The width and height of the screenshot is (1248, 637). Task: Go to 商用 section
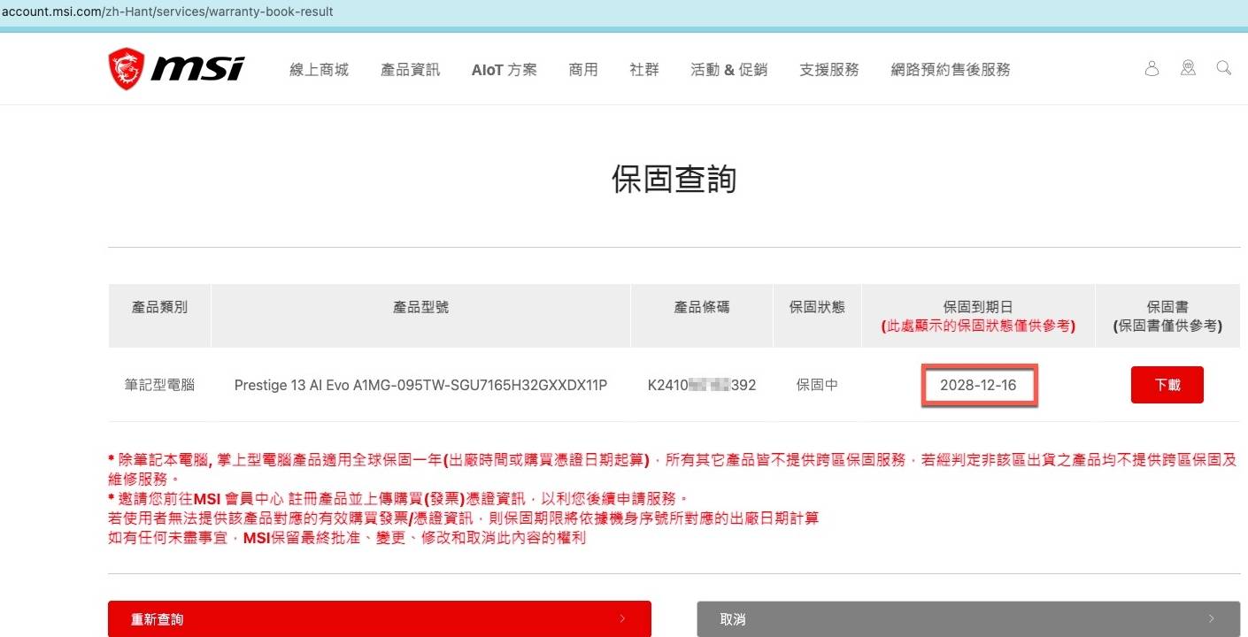point(583,70)
